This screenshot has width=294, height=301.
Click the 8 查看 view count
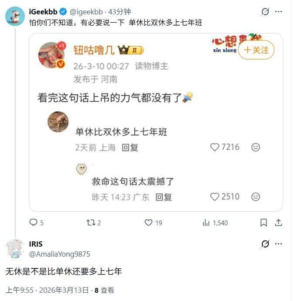point(104,290)
